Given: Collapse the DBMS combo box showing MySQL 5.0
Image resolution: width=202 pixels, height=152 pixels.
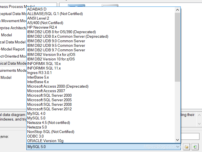Looking at the screenshot, I should tap(178, 147).
